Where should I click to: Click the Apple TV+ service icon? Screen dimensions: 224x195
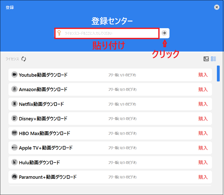tap(14, 148)
